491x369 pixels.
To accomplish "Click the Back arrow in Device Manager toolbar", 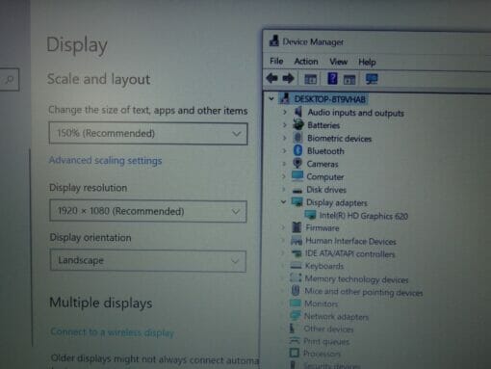I will click(x=271, y=78).
